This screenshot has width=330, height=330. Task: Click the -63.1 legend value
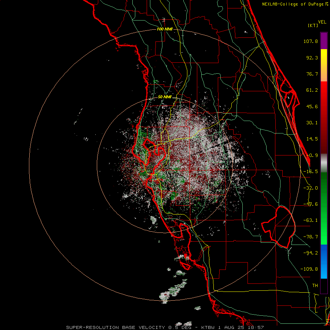(311, 220)
